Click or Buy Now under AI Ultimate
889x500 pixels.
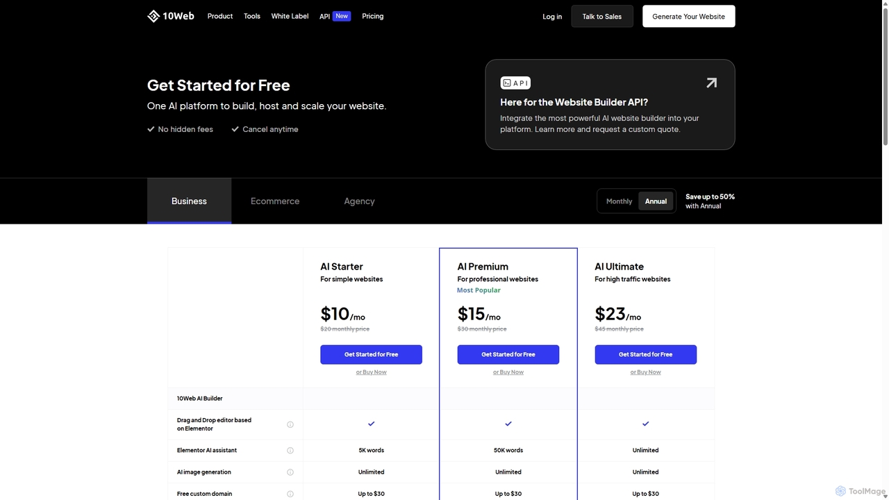coord(646,372)
